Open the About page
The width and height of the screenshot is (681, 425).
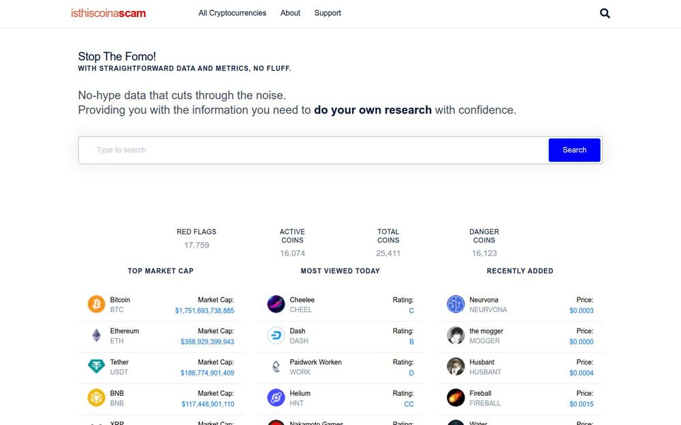[x=290, y=13]
